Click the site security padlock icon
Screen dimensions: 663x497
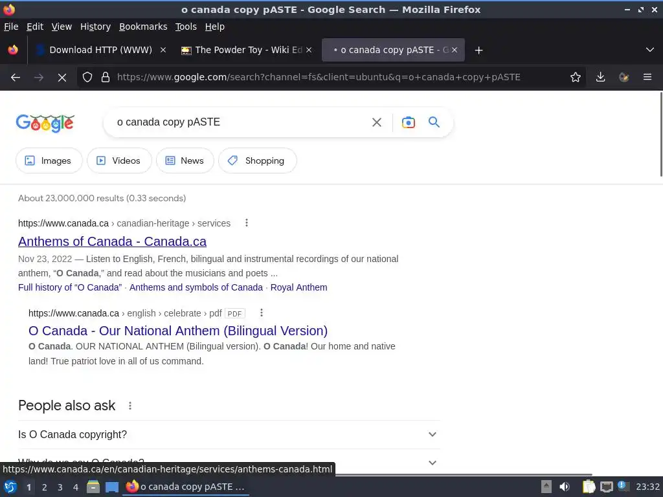coord(106,78)
